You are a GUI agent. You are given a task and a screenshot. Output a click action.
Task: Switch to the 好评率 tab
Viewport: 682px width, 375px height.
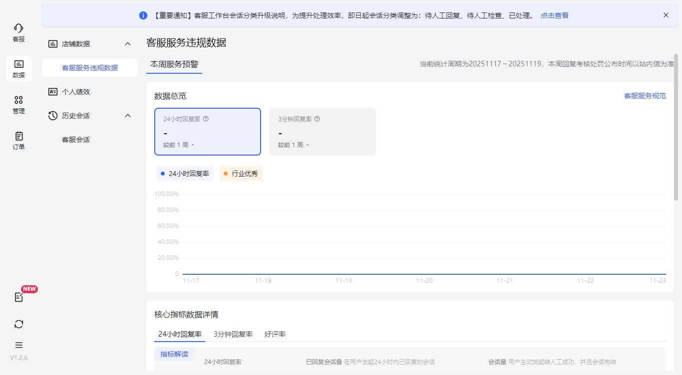tap(275, 334)
